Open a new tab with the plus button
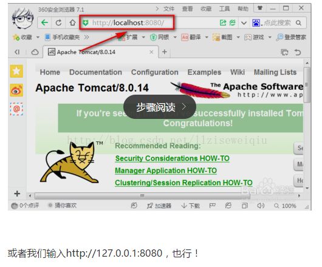The height and width of the screenshot is (267, 322). (x=164, y=52)
